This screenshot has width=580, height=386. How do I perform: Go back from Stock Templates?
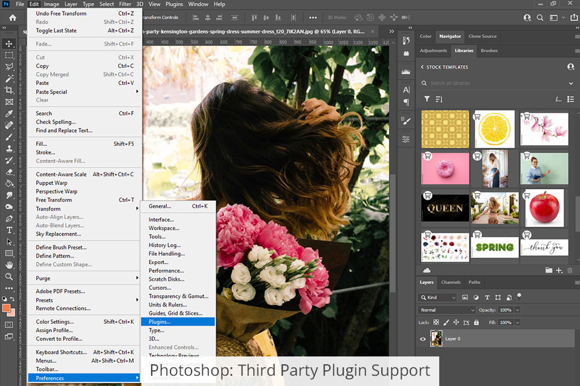[422, 67]
